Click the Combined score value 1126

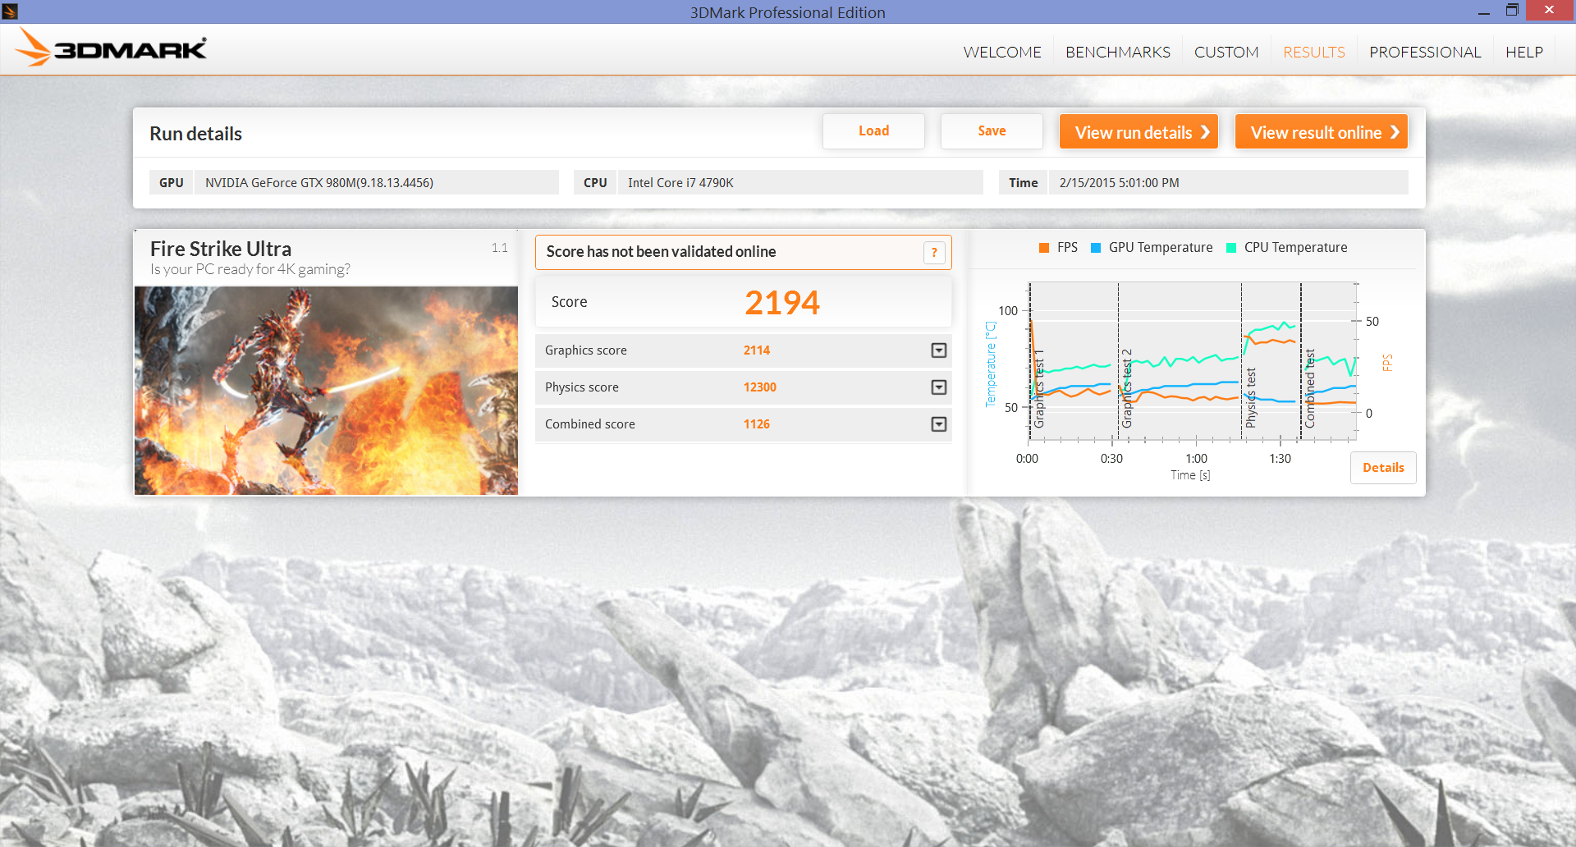pyautogui.click(x=757, y=424)
